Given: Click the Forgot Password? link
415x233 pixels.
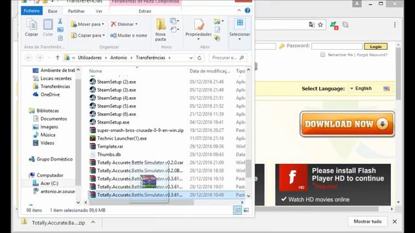Looking at the screenshot, I should click(x=372, y=54).
